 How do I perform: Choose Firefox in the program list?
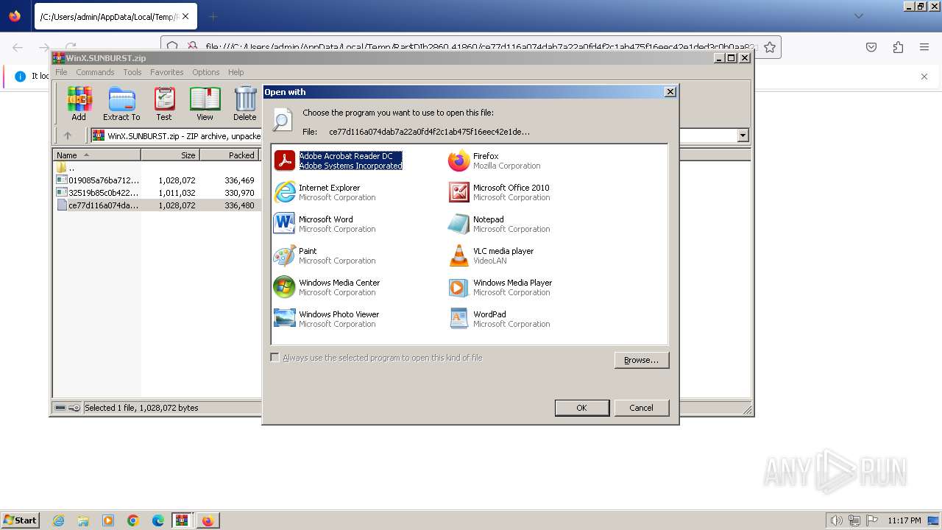click(495, 160)
